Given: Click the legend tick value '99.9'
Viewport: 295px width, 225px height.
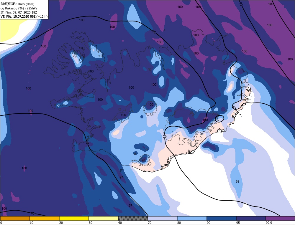Looking at the screenshot, I should (x=269, y=223).
